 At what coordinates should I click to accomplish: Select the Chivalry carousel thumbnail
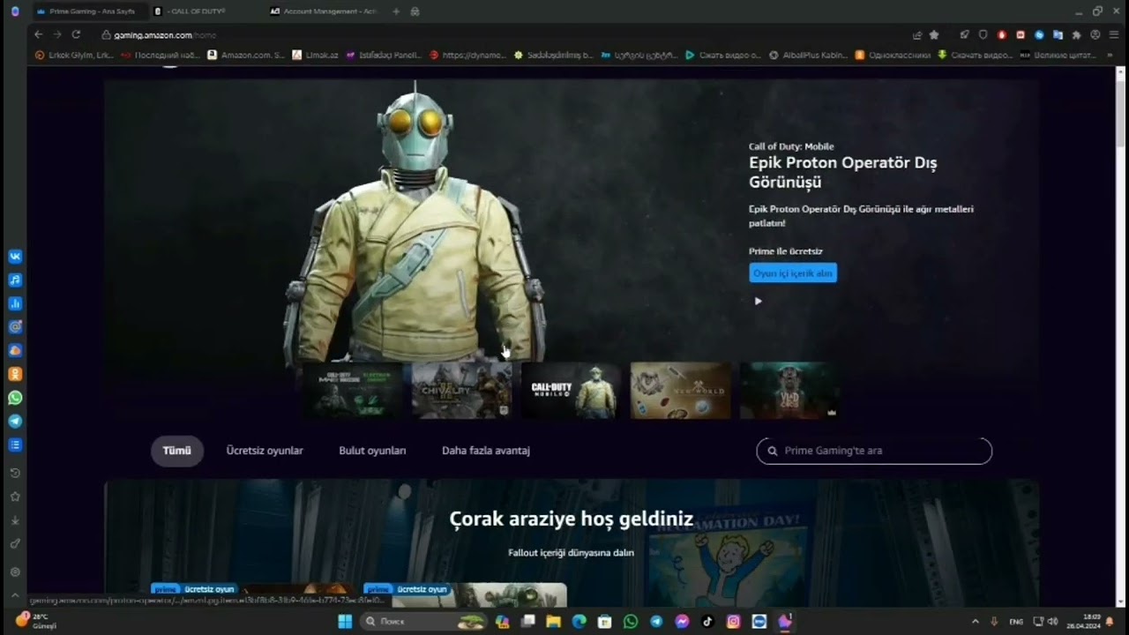click(x=461, y=390)
